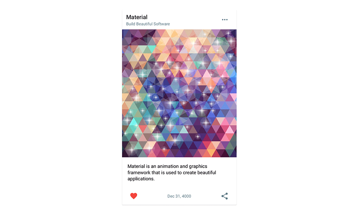Click blank footer area between date and share
This screenshot has height=215, width=359.
click(206, 196)
